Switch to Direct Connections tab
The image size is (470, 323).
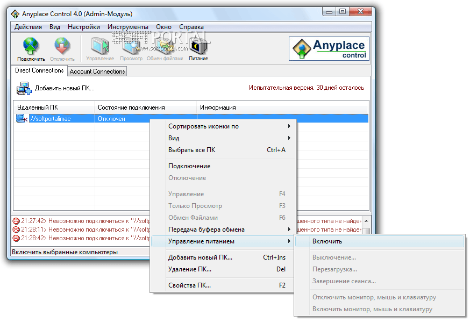pos(39,70)
